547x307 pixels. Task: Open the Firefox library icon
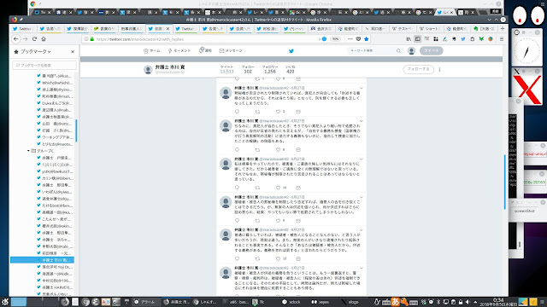click(409, 39)
